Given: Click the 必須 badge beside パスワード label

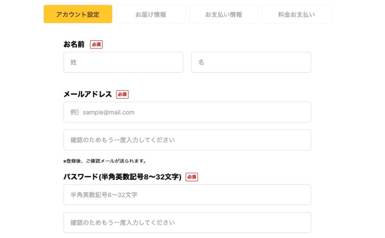Looking at the screenshot, I should point(192,177).
